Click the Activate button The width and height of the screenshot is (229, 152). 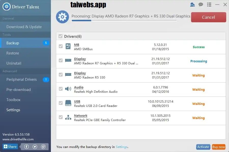point(203,147)
